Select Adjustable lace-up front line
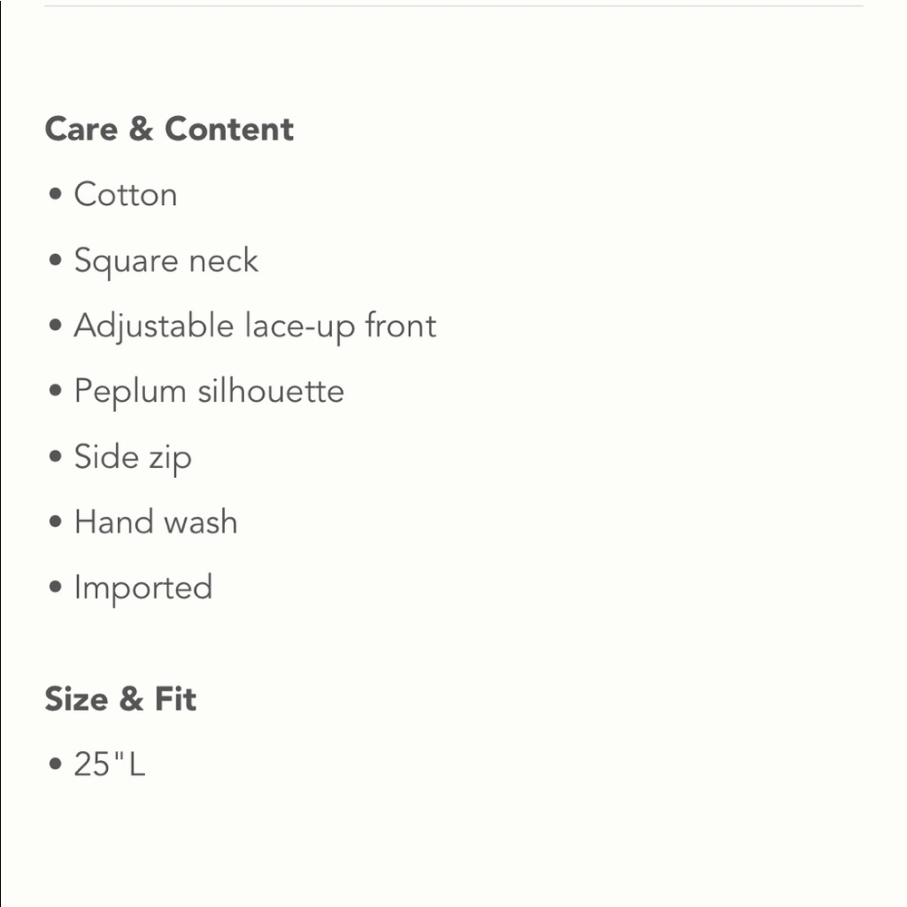Viewport: 907px width, 907px height. 255,327
